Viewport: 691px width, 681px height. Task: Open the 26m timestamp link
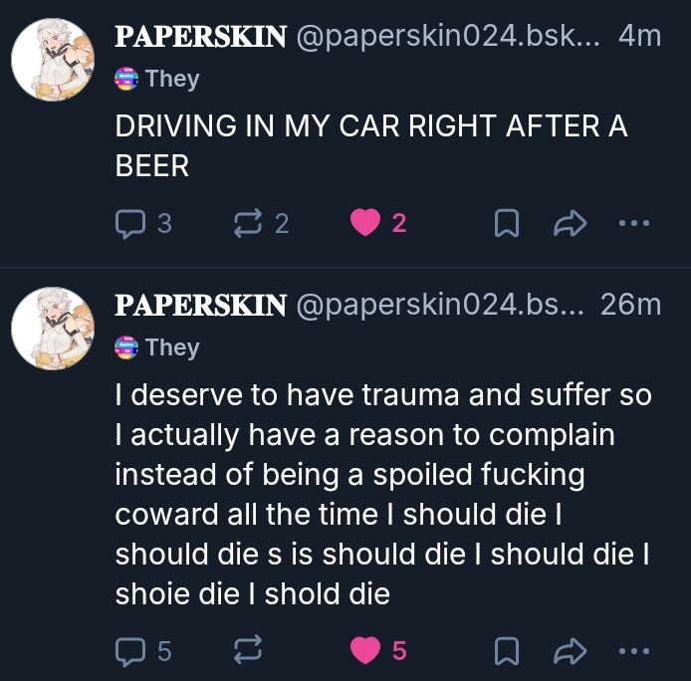pos(630,305)
